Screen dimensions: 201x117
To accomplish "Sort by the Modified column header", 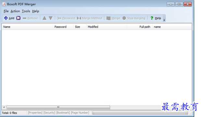I will click(107, 27).
